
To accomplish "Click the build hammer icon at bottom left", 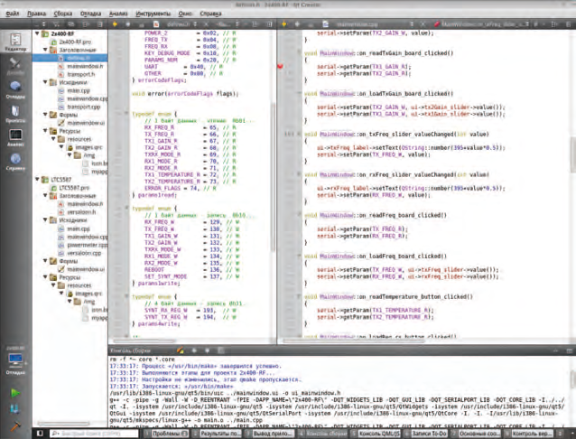I will click(14, 425).
